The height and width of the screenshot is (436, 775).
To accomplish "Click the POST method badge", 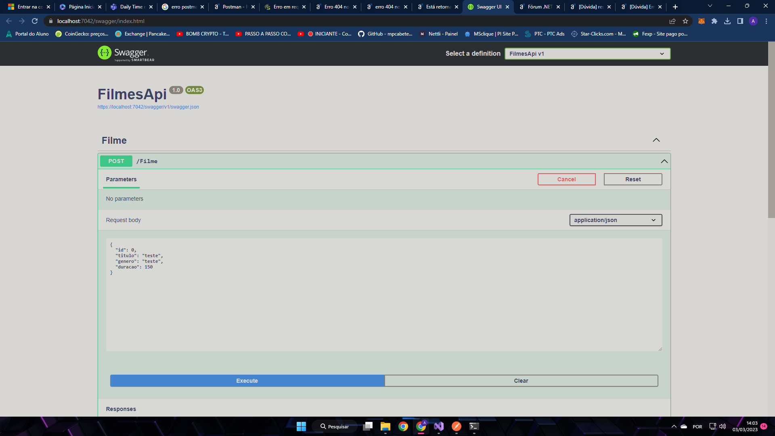I will [116, 161].
